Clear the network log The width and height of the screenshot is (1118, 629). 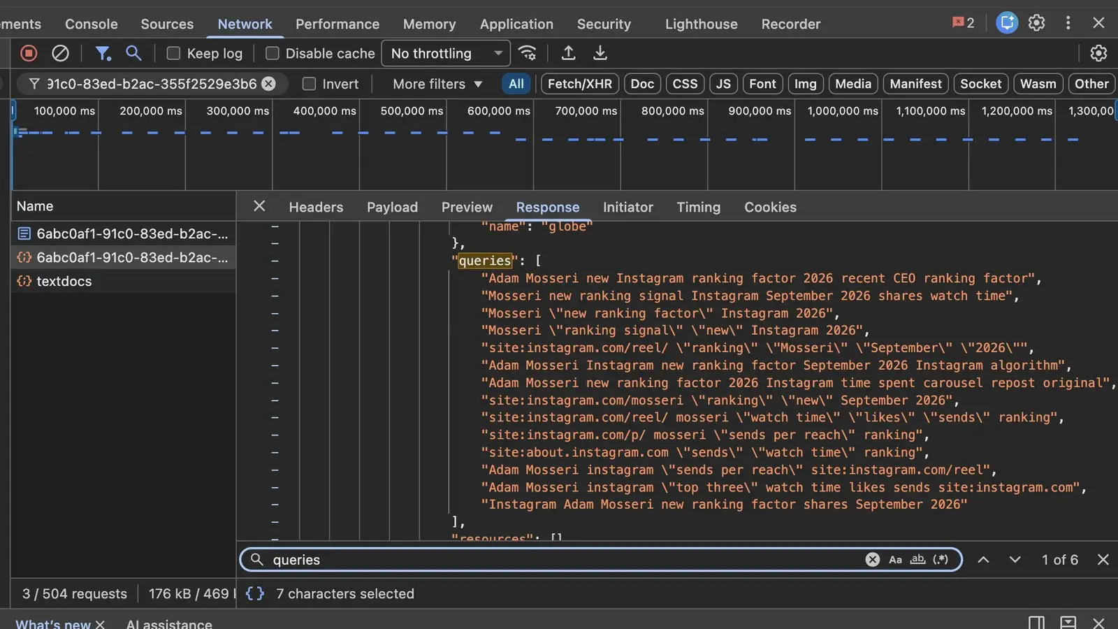point(61,53)
